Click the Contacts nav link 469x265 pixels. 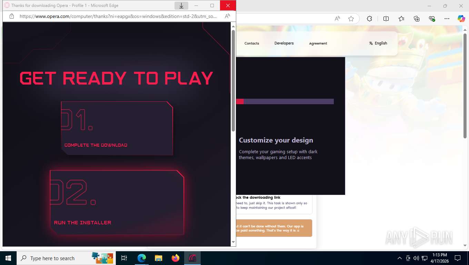(252, 43)
